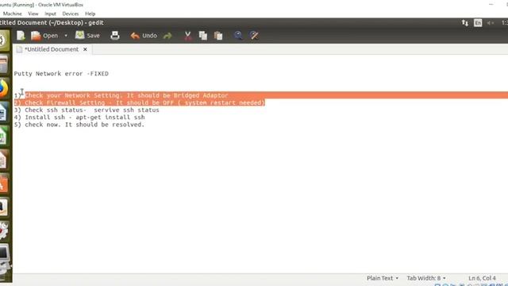
Task: Open LibreOffice Writer from the launcher
Action: point(3,112)
